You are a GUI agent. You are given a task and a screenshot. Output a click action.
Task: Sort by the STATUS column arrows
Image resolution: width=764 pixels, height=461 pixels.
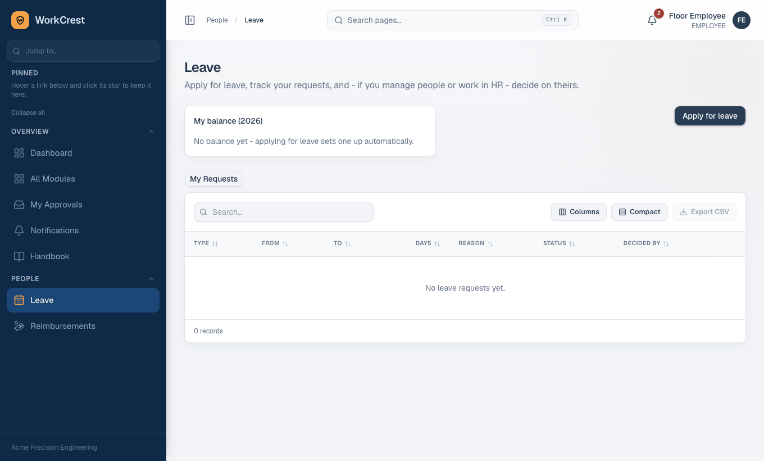click(x=572, y=243)
